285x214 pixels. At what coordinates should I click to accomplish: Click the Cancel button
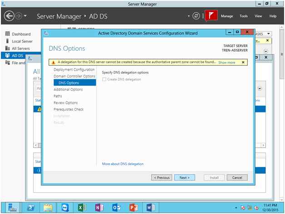237,178
